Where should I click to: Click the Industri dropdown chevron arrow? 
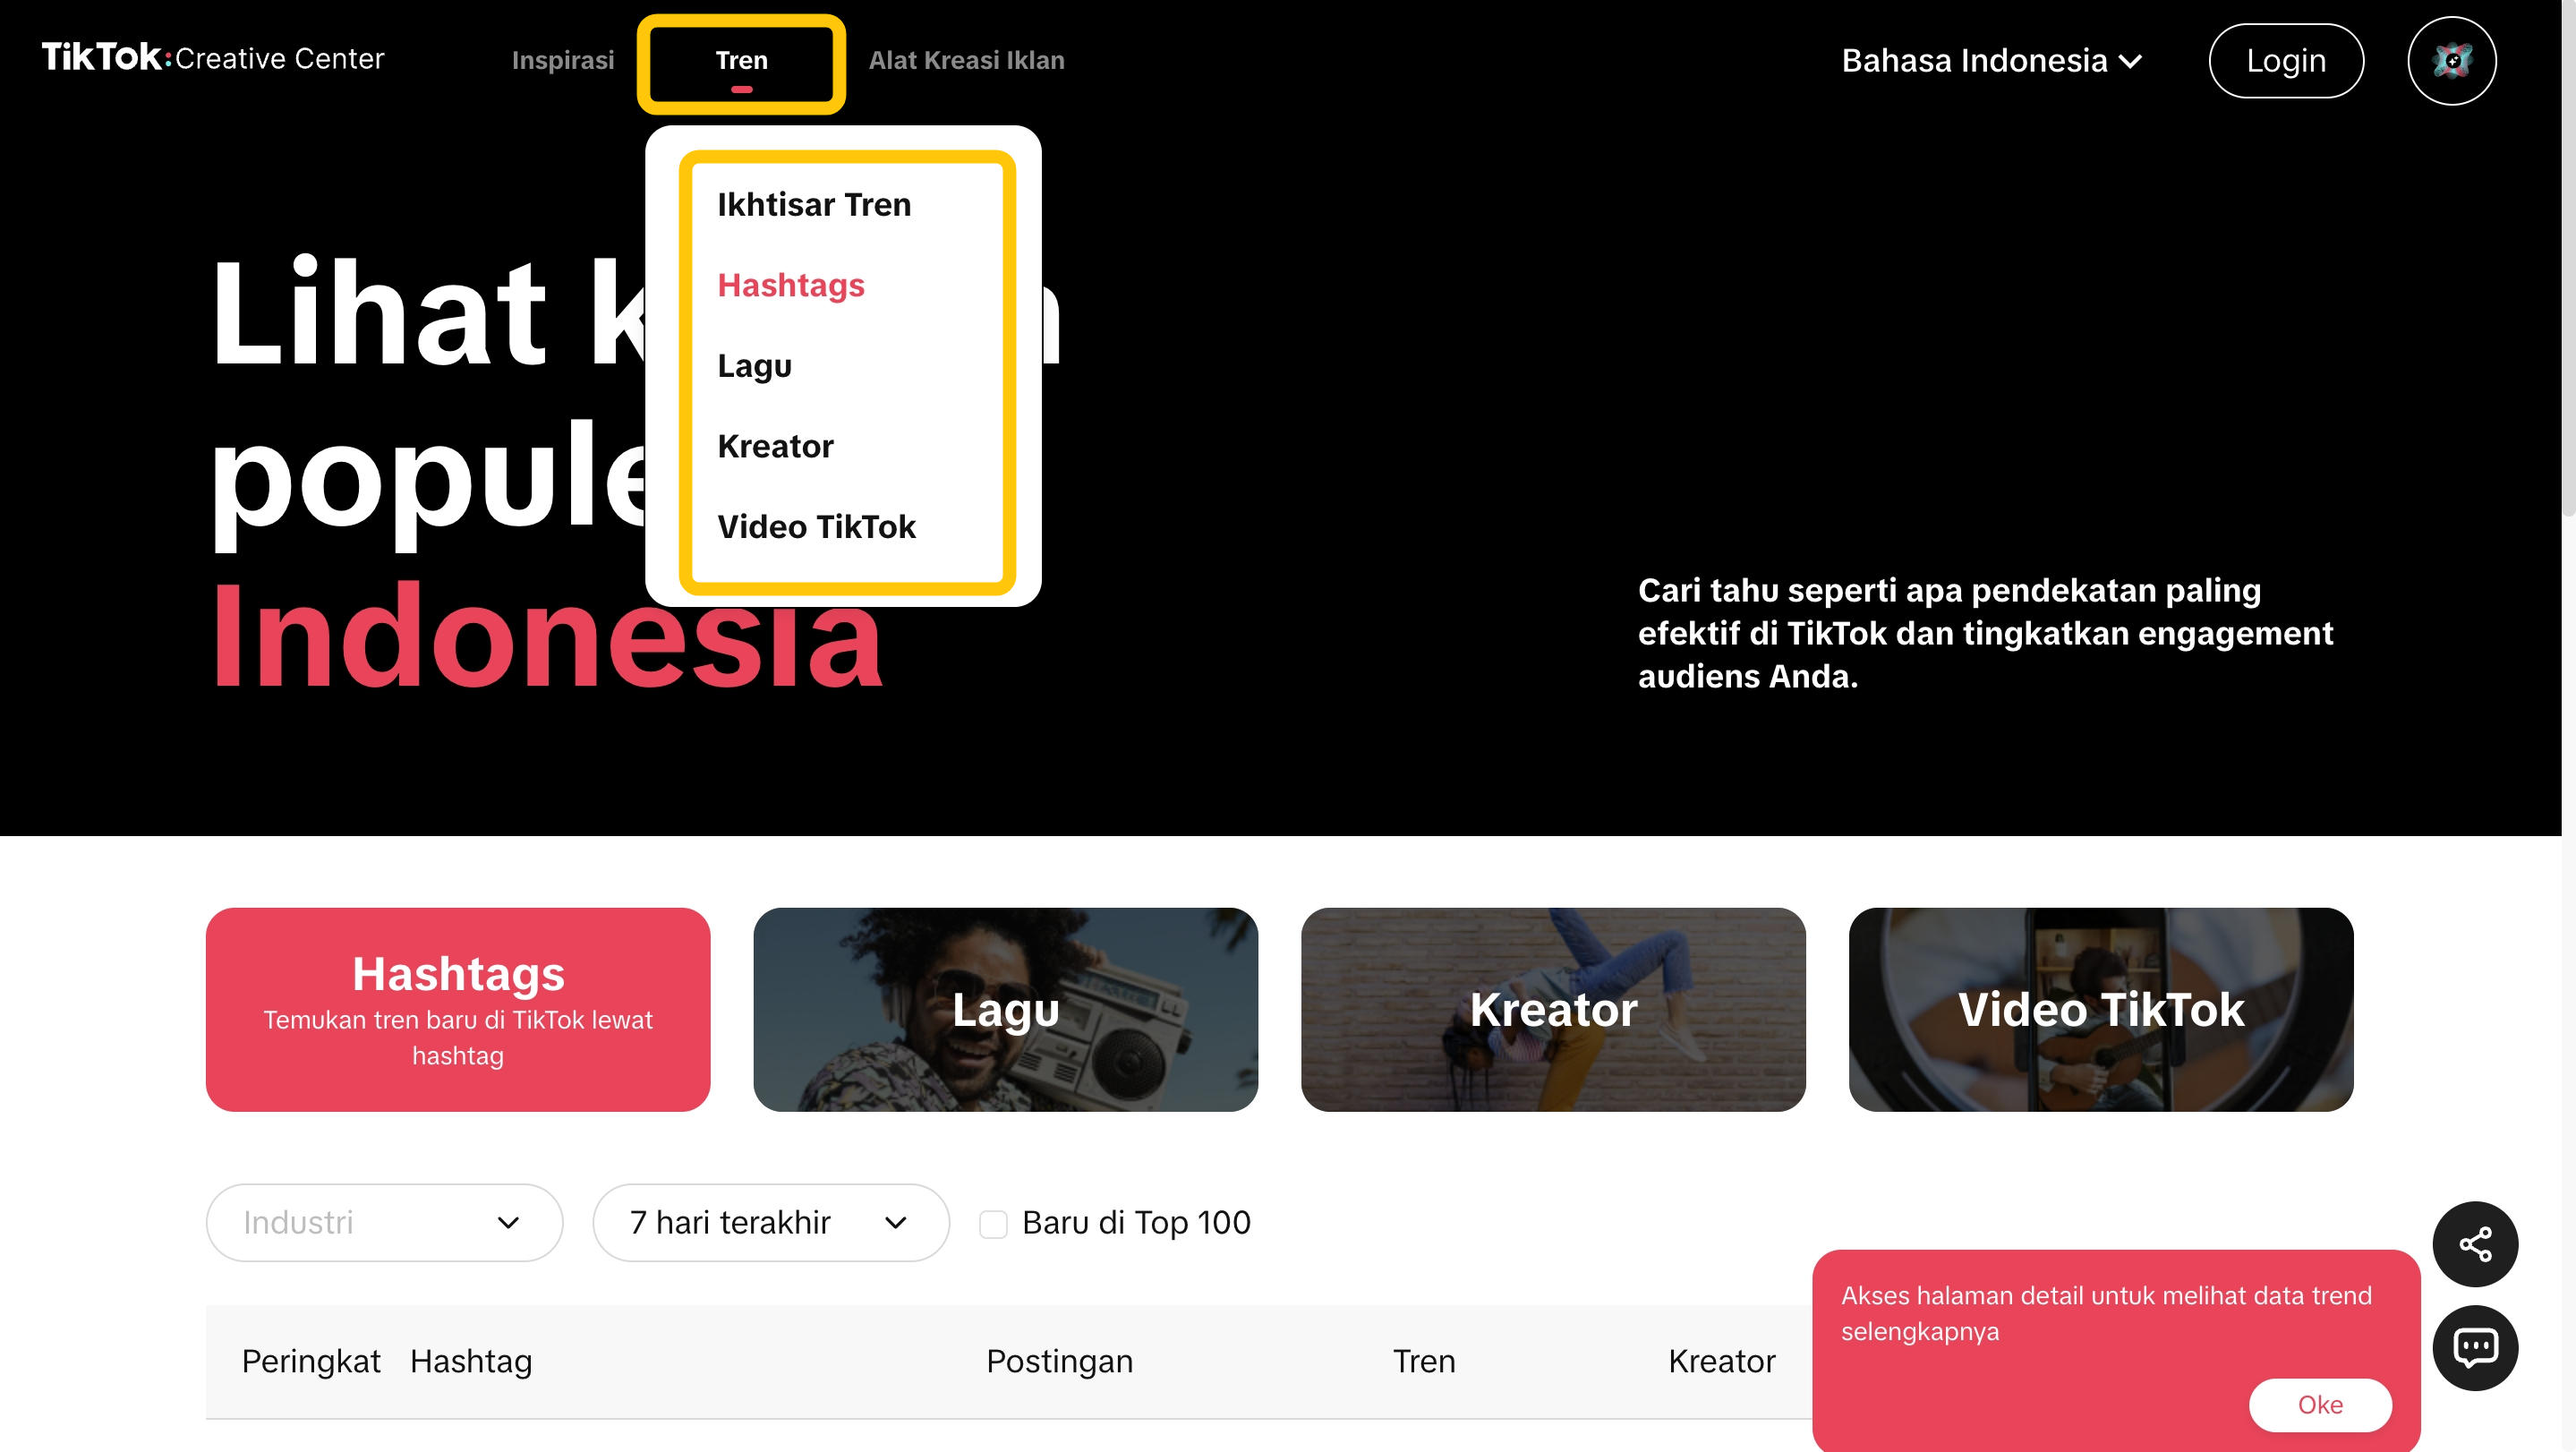pyautogui.click(x=508, y=1222)
